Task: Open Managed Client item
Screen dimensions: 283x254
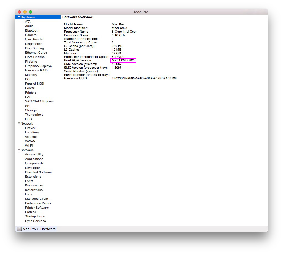Action: tap(37, 199)
